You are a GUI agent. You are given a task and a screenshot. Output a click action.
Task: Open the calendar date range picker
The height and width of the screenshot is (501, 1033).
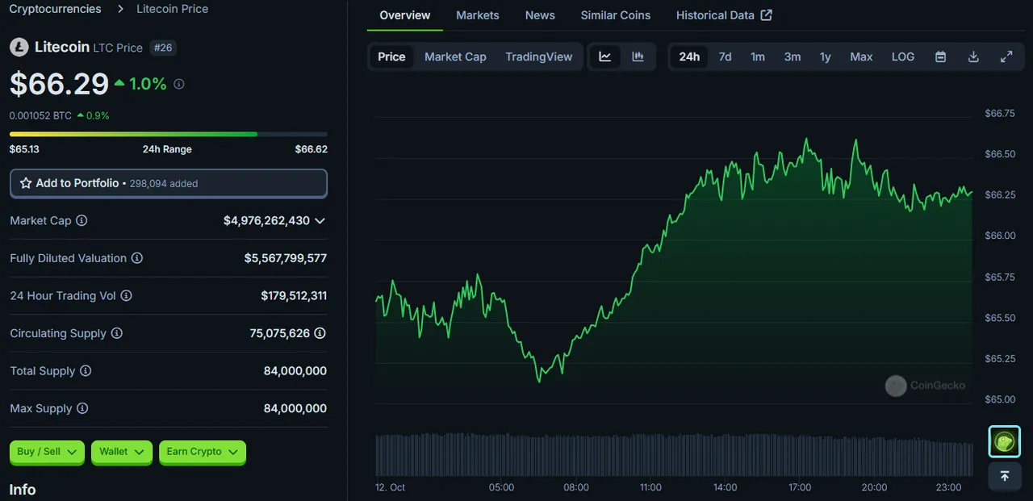click(940, 56)
